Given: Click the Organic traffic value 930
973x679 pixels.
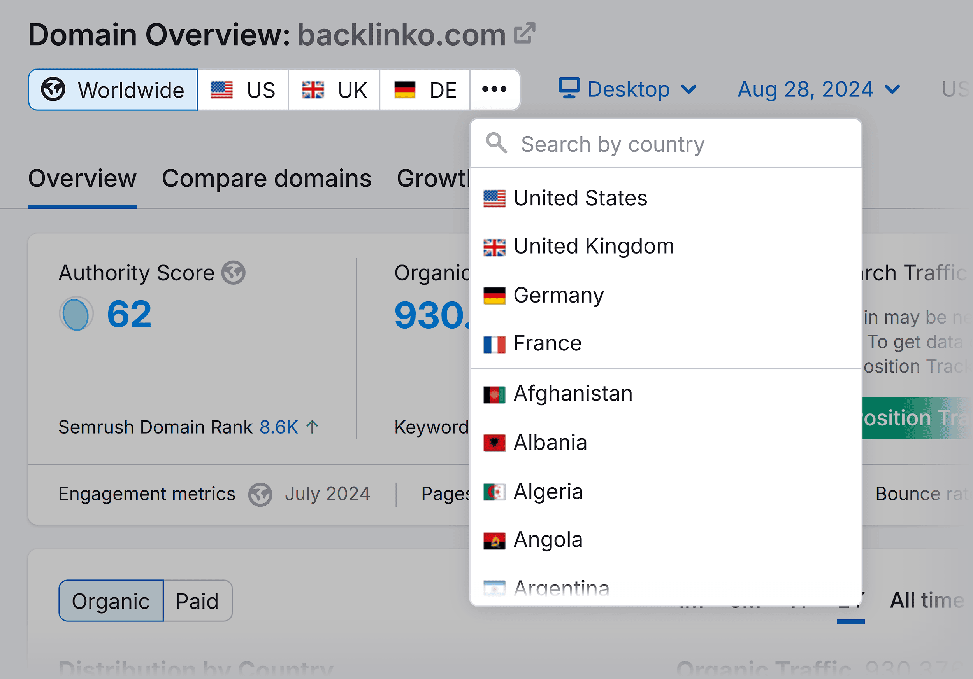Looking at the screenshot, I should click(432, 315).
